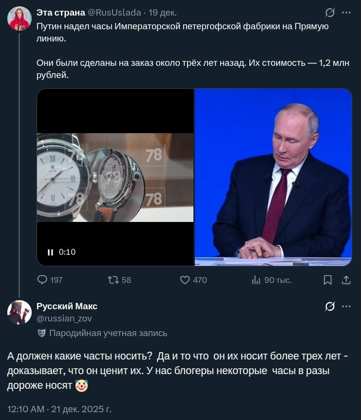
Task: Open the @russian_zov handle link
Action: click(64, 319)
